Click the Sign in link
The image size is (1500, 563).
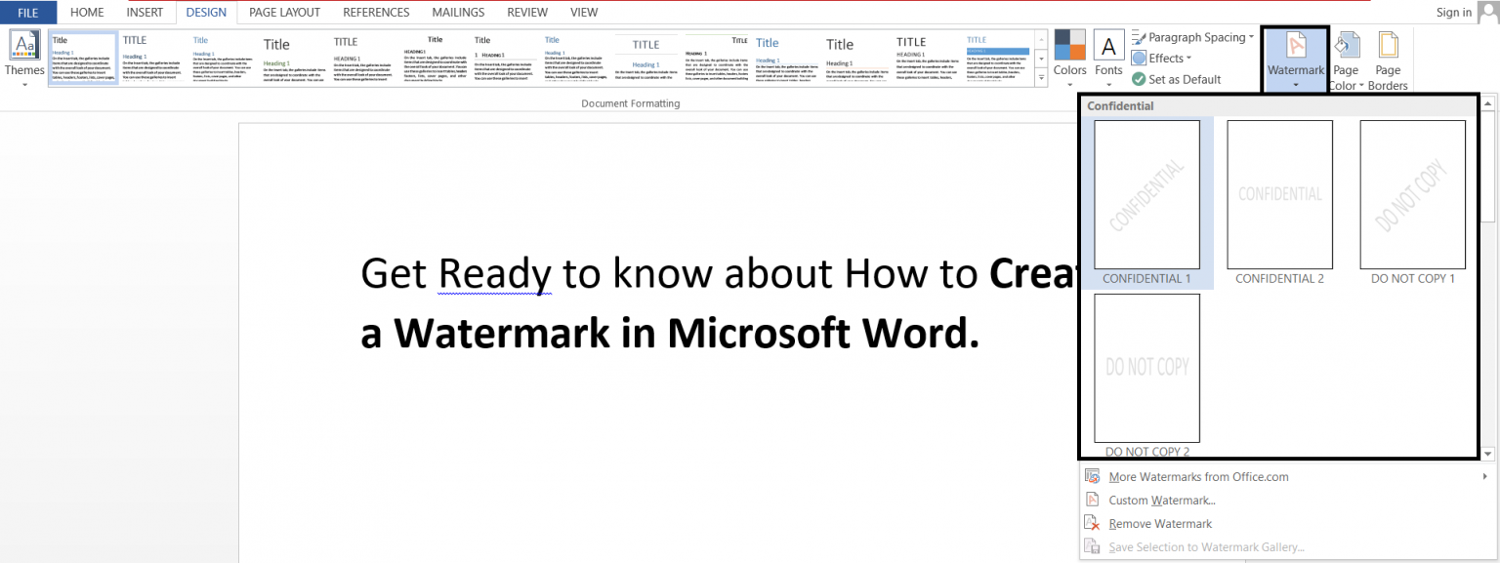(x=1453, y=12)
